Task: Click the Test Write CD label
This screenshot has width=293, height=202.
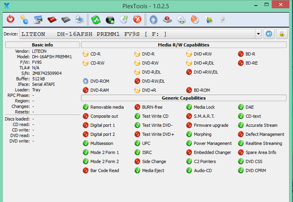Action: pyautogui.click(x=155, y=116)
